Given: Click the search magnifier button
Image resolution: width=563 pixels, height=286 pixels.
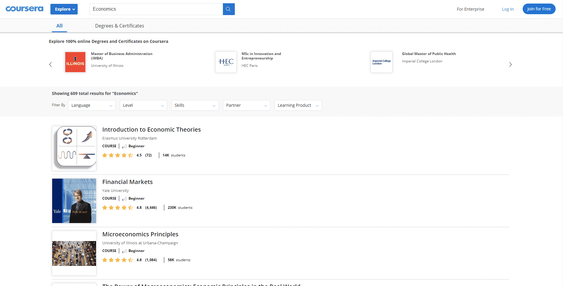Looking at the screenshot, I should click(x=229, y=9).
